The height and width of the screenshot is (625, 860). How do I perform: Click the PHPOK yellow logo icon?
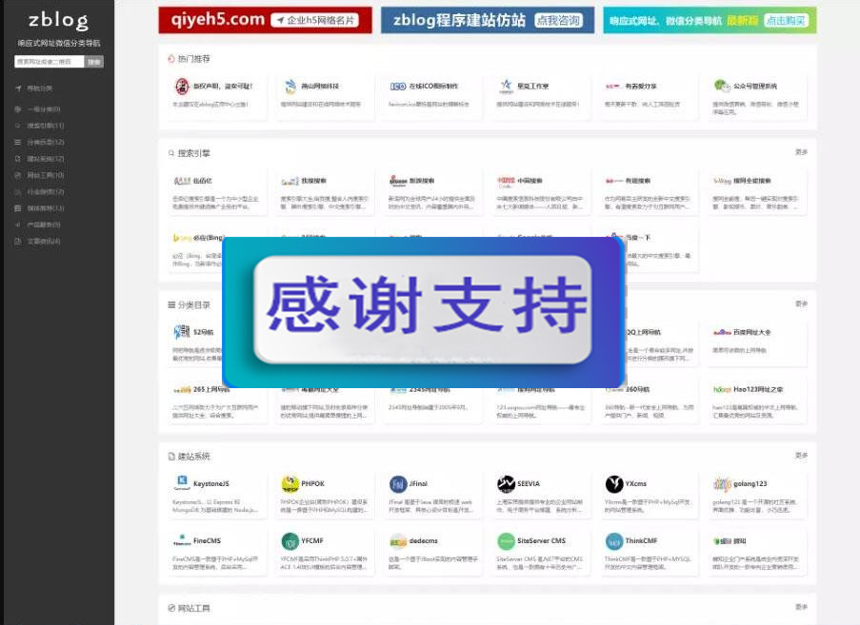click(x=290, y=483)
